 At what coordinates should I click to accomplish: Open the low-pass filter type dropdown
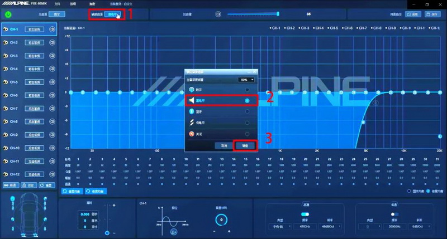[x=369, y=227]
